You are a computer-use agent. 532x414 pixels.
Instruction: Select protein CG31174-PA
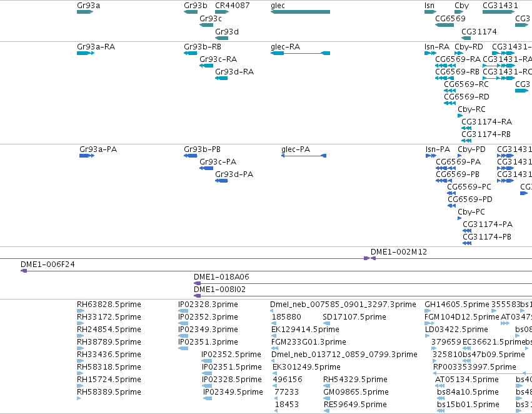click(x=467, y=231)
